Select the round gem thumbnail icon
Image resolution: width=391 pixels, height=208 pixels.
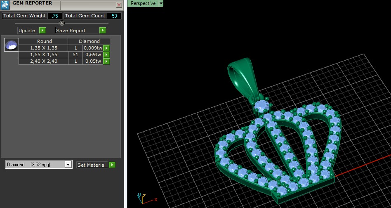[12, 45]
